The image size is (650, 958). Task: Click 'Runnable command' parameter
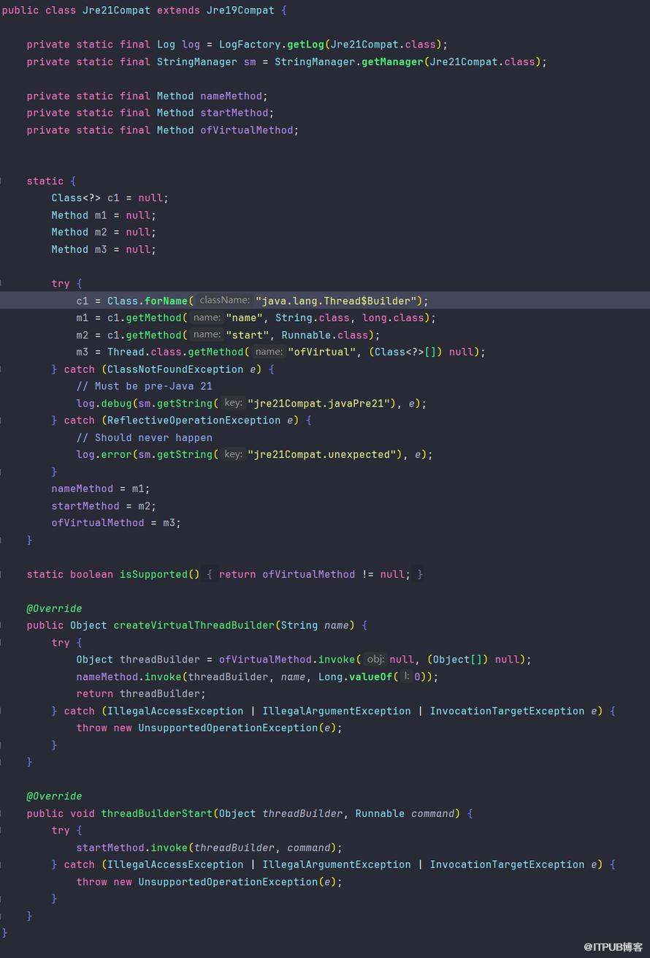pos(404,813)
